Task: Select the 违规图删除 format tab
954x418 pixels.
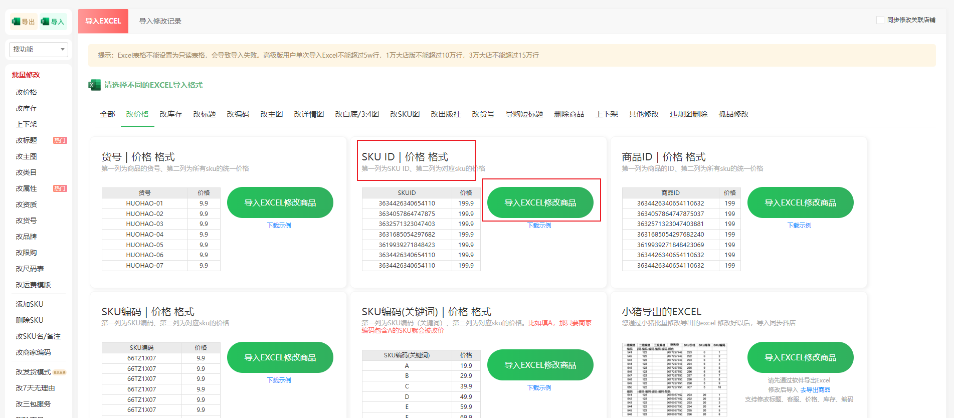Action: coord(688,114)
